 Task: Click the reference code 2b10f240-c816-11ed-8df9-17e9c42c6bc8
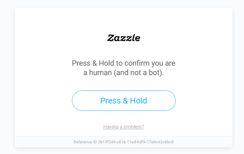pyautogui.click(x=136, y=142)
